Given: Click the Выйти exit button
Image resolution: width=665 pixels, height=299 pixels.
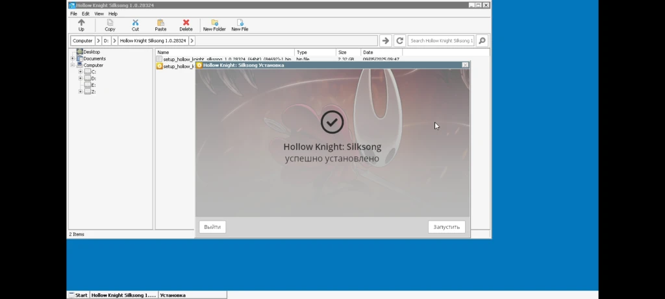Looking at the screenshot, I should (212, 227).
